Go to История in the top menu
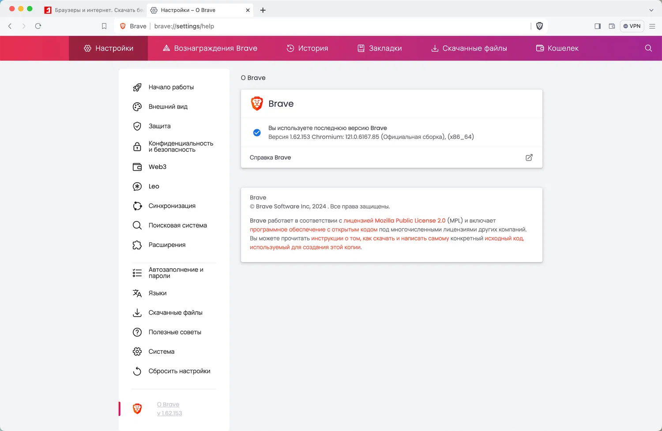The width and height of the screenshot is (662, 431). coord(307,48)
